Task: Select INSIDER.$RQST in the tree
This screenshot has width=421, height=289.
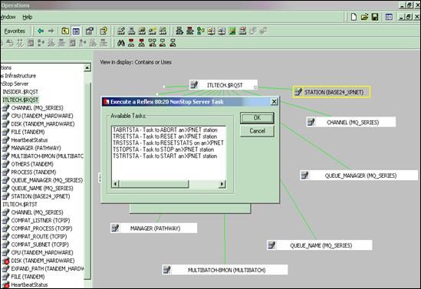Action: (x=21, y=92)
